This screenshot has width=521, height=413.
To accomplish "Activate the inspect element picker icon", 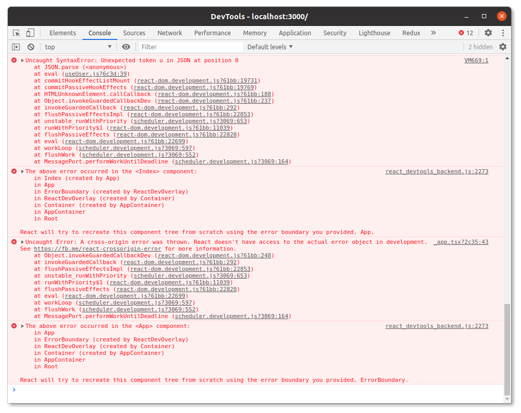I will pyautogui.click(x=16, y=33).
